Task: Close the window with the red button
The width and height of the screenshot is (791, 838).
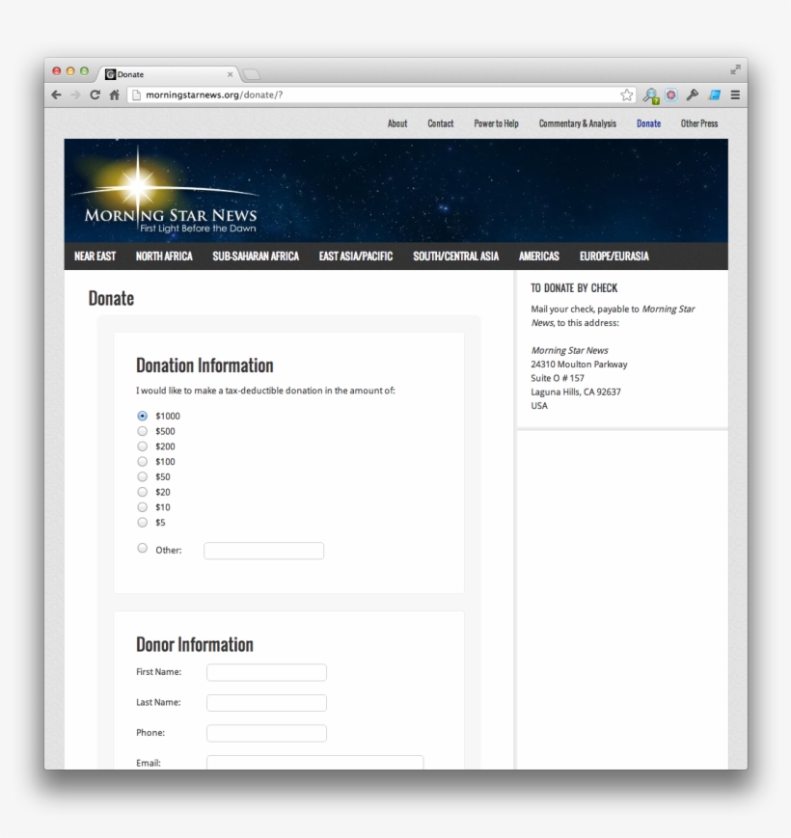Action: (56, 71)
